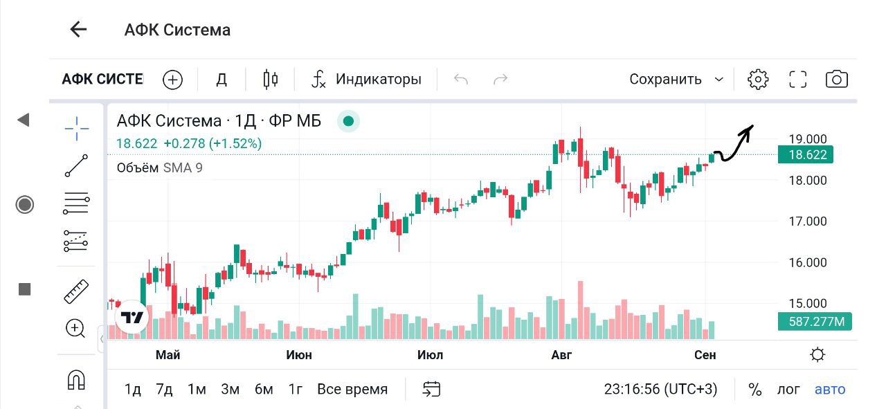Image resolution: width=886 pixels, height=409 pixels.
Task: Toggle the logarithmic scale (лог)
Action: coord(788,389)
